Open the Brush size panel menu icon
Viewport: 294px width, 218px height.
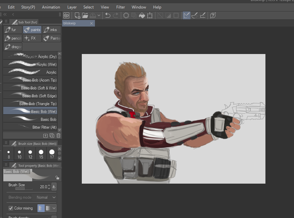point(6,143)
